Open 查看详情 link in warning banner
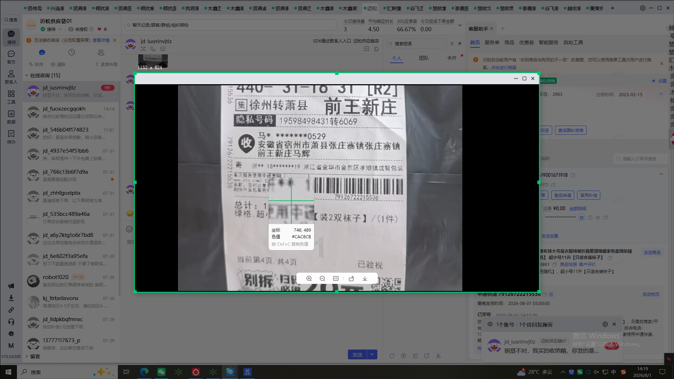Image resolution: width=674 pixels, height=379 pixels. coord(101,40)
